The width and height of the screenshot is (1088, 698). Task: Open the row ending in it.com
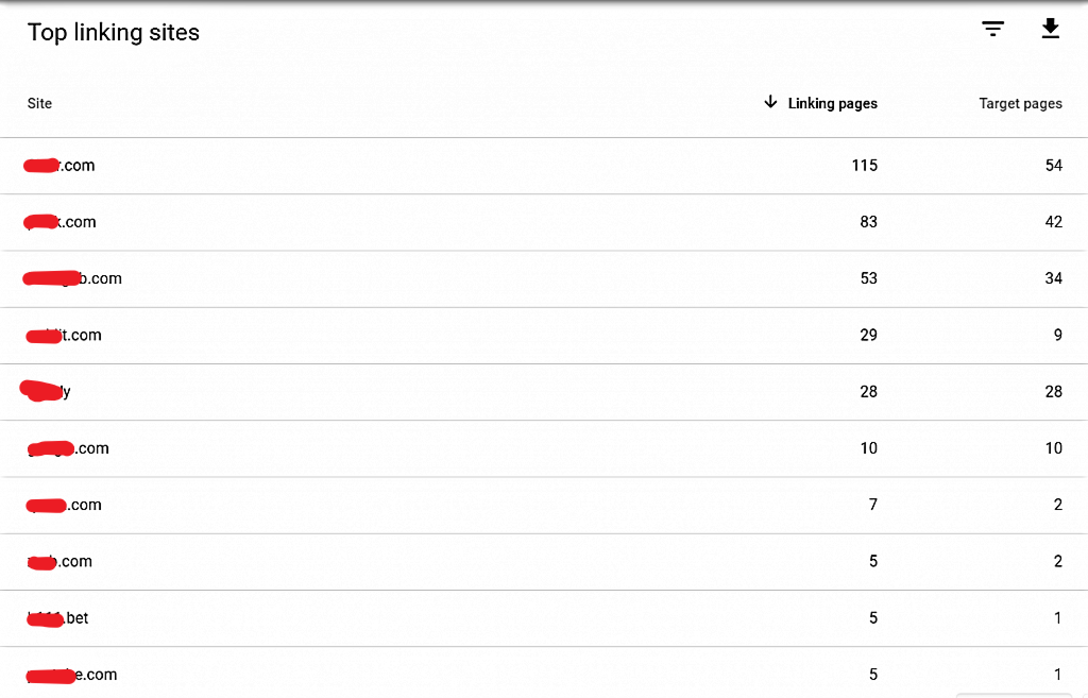pyautogui.click(x=544, y=336)
